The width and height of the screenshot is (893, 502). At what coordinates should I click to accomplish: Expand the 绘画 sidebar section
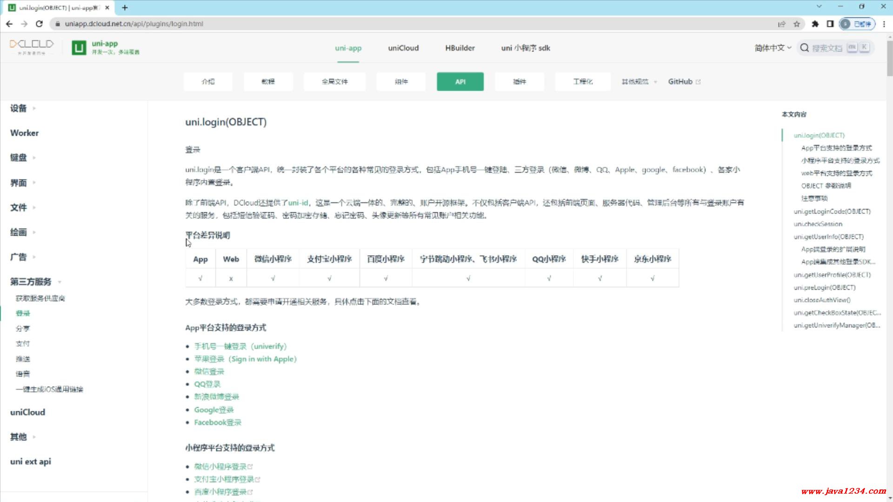pyautogui.click(x=23, y=232)
